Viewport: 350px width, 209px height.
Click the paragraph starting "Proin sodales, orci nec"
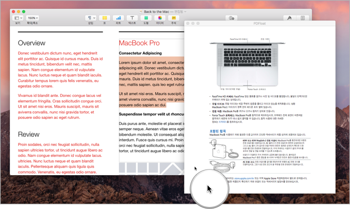coord(60,158)
